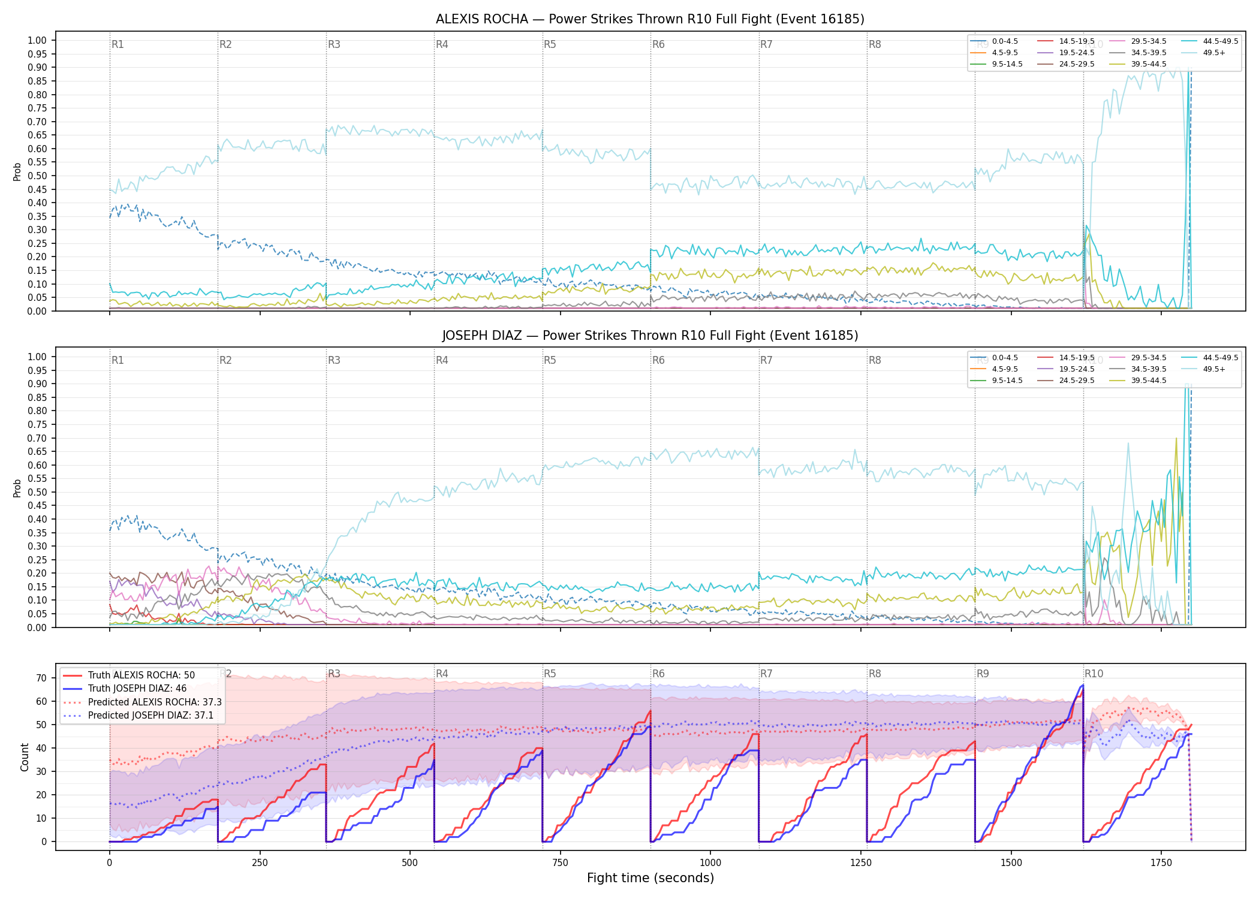Select the 24.5-29.5 legend entry in JOSEPH DIAZ chart

click(x=1066, y=381)
